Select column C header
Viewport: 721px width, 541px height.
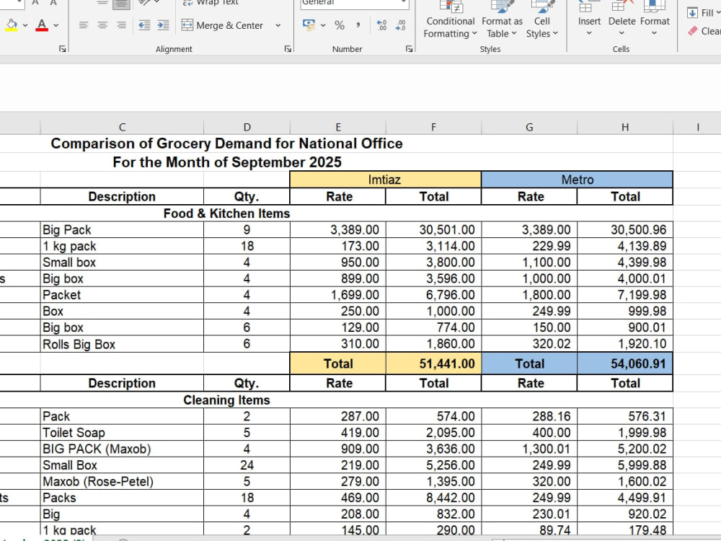122,127
